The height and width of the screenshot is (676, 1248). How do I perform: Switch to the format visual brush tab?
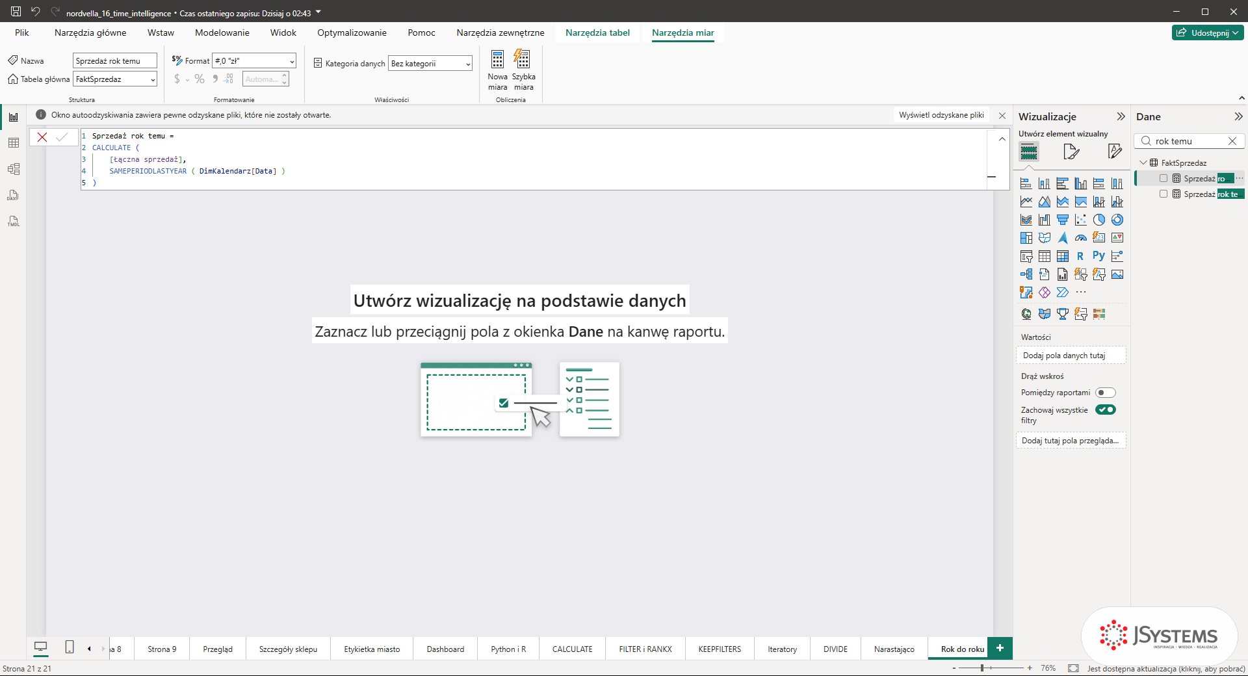tap(1071, 152)
